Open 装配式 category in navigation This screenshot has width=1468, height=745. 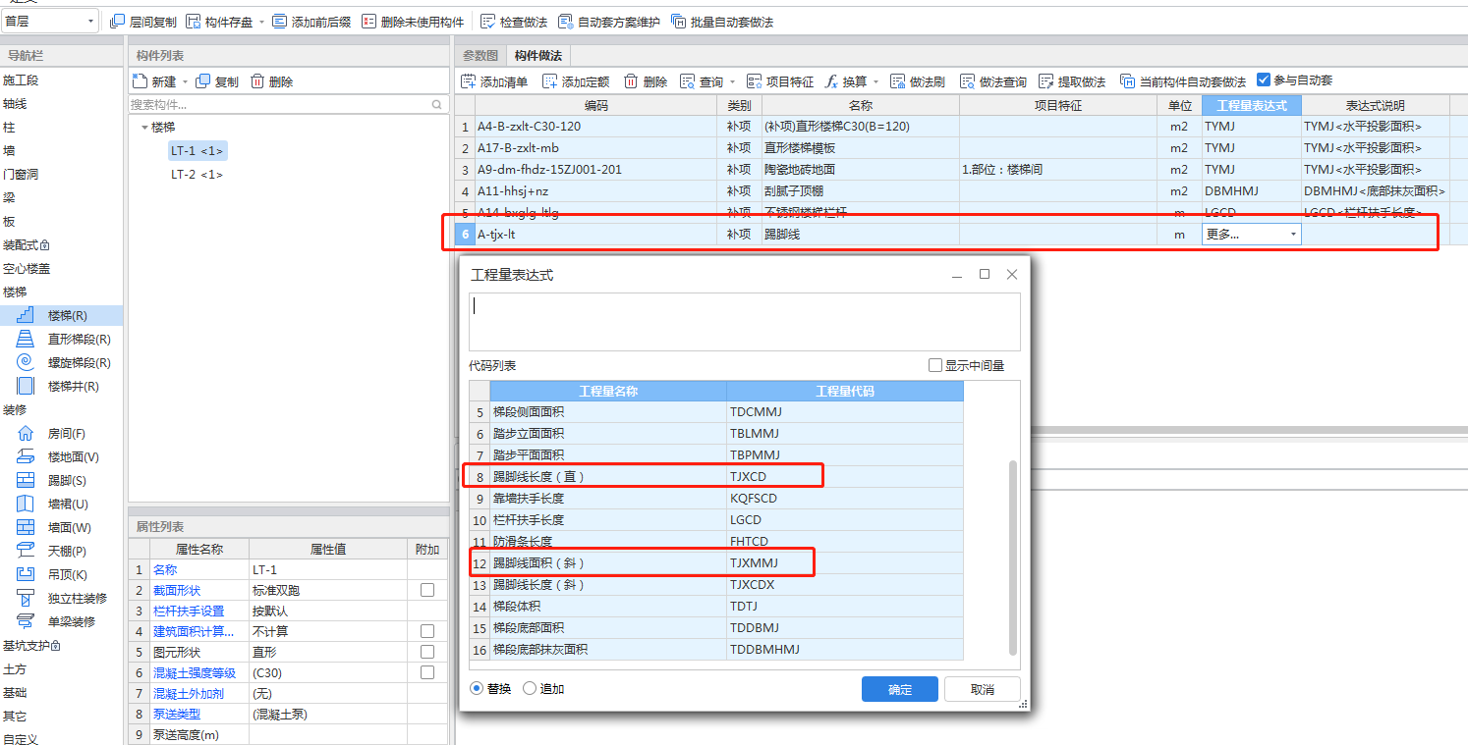click(x=26, y=244)
